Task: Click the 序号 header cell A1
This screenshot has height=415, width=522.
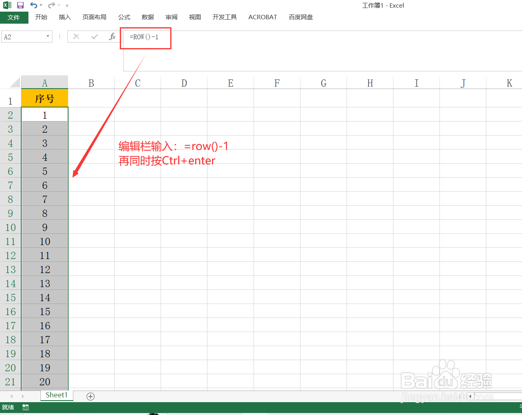Action: [45, 98]
